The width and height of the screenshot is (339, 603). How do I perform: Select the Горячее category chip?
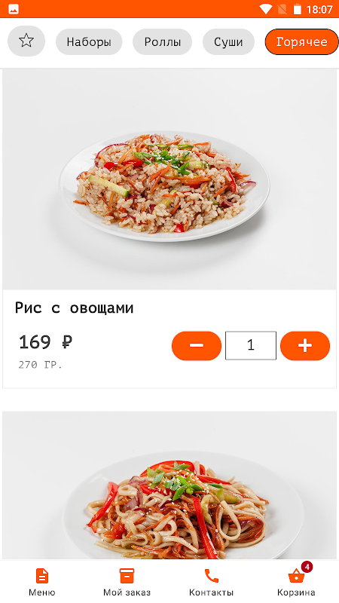coord(302,41)
